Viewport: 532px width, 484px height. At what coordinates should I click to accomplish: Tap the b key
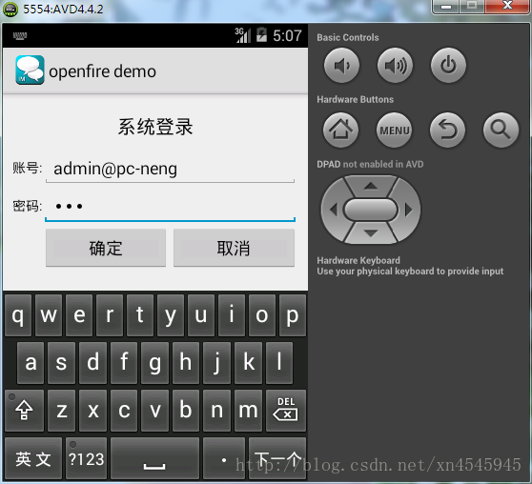186,411
